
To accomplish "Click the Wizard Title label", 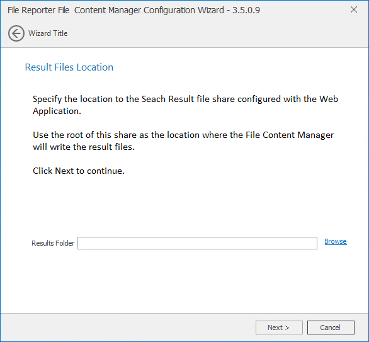I will [x=48, y=33].
